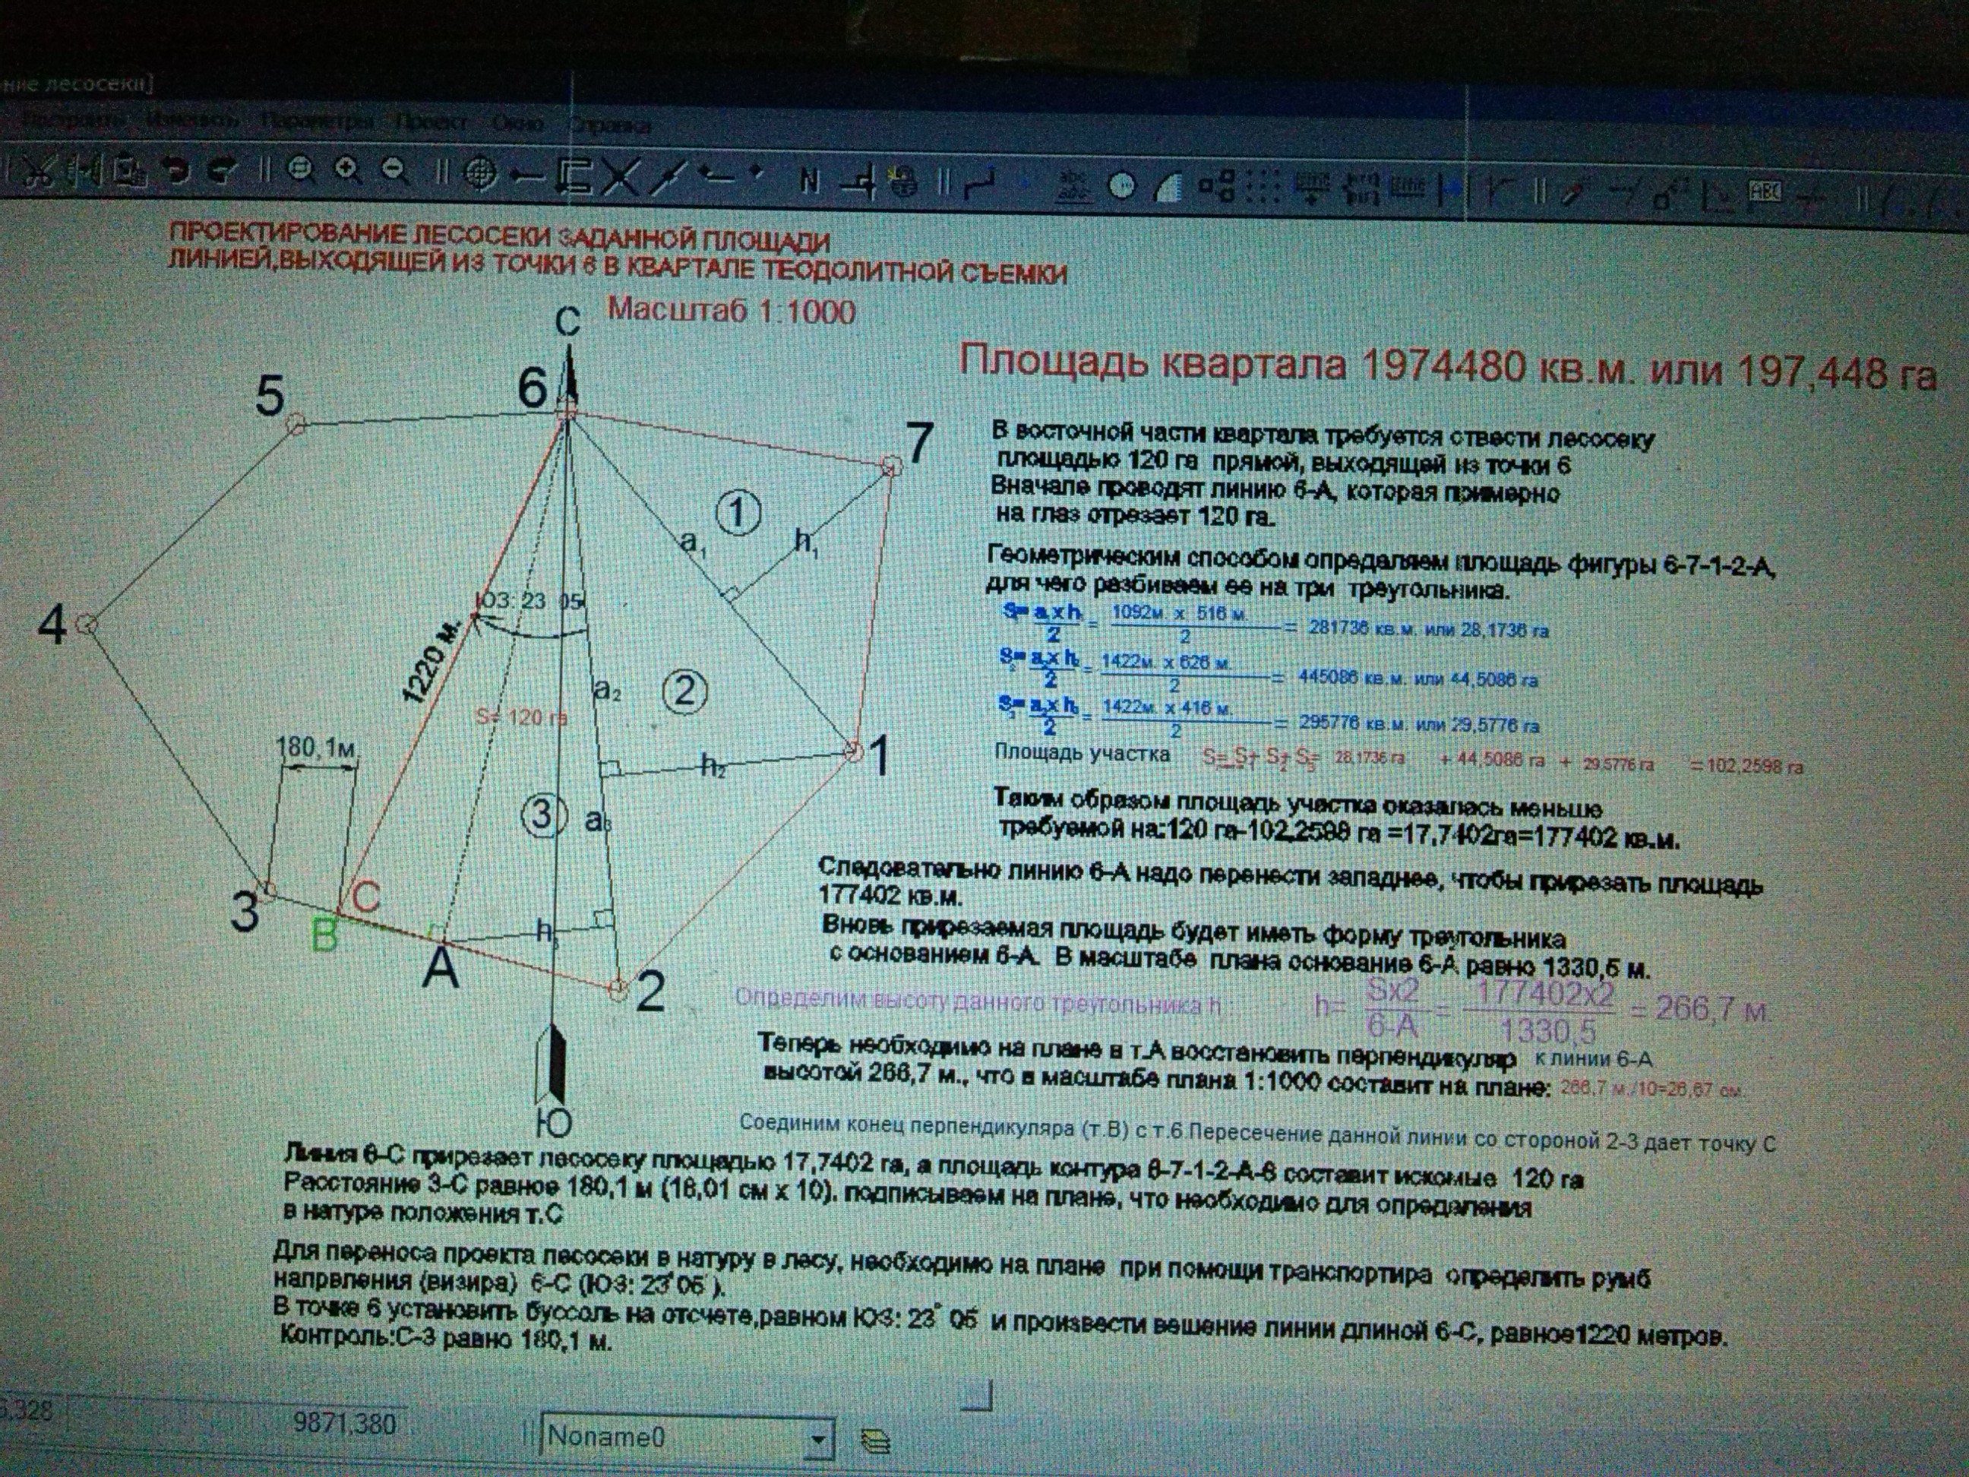Screen dimensions: 1969x1477
Task: Zoom in with the plus magnifier
Action: point(348,169)
